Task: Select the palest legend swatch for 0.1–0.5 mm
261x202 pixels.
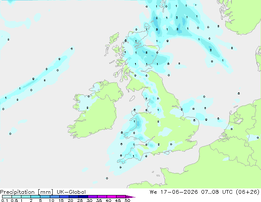Action: point(7,197)
